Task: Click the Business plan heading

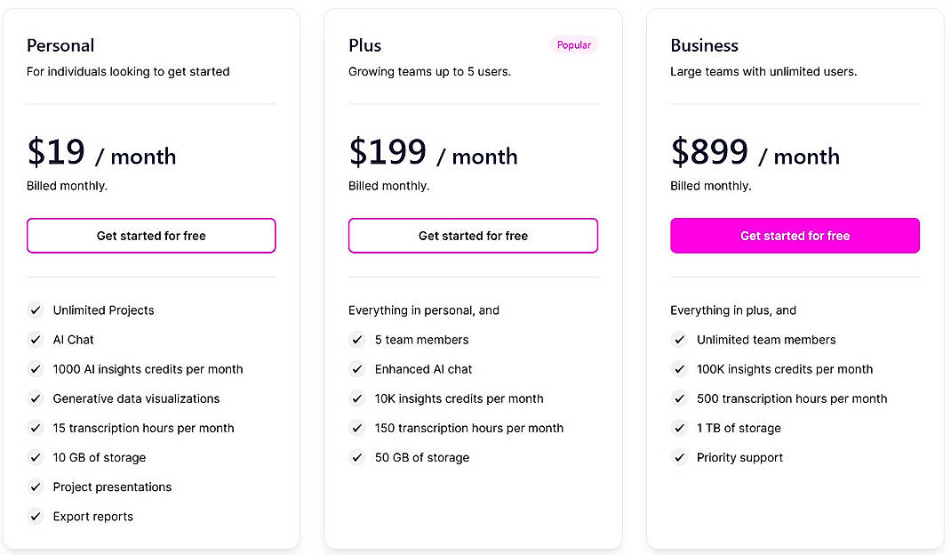Action: click(x=704, y=45)
